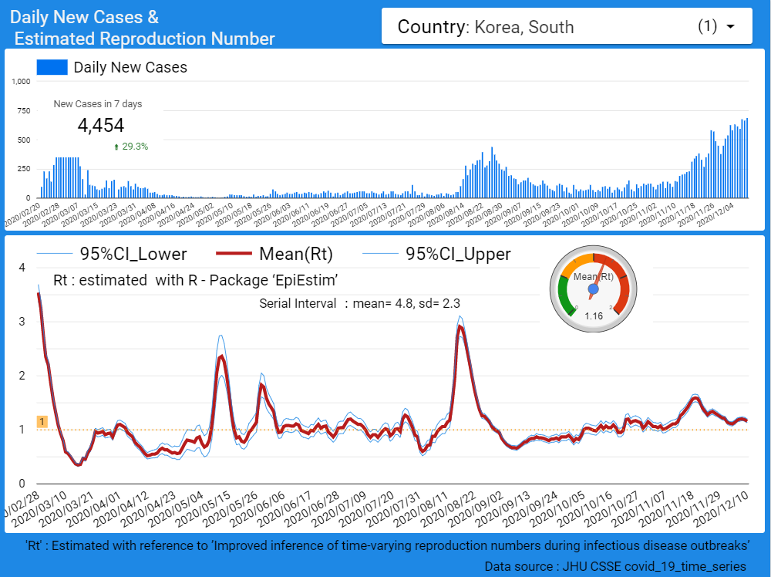Toggle the Mean(Rt) legend series
771x577 pixels.
click(296, 255)
